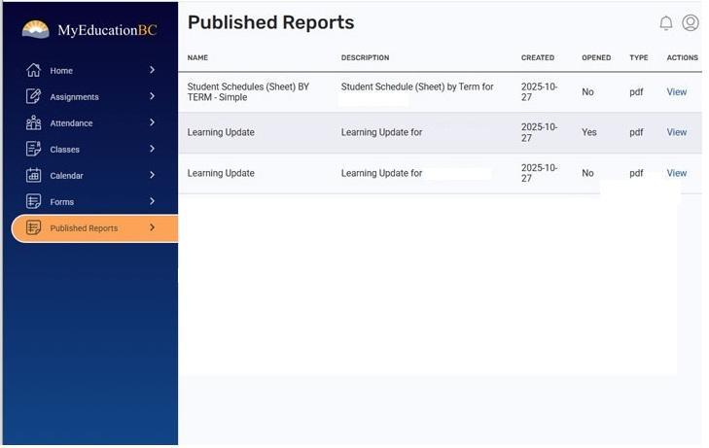Click the Assignments pencil icon
Image resolution: width=709 pixels, height=448 pixels.
click(34, 96)
